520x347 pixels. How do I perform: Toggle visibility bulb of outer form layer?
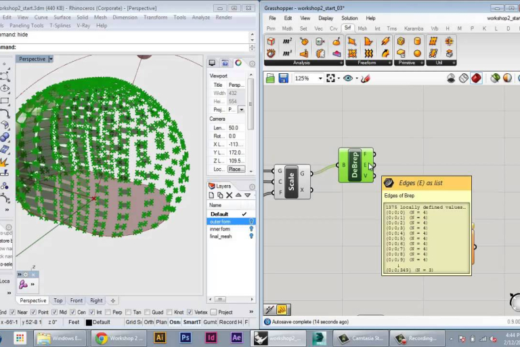point(251,222)
